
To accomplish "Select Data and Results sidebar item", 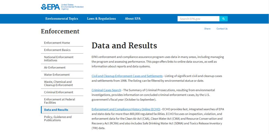I will tap(62, 110).
